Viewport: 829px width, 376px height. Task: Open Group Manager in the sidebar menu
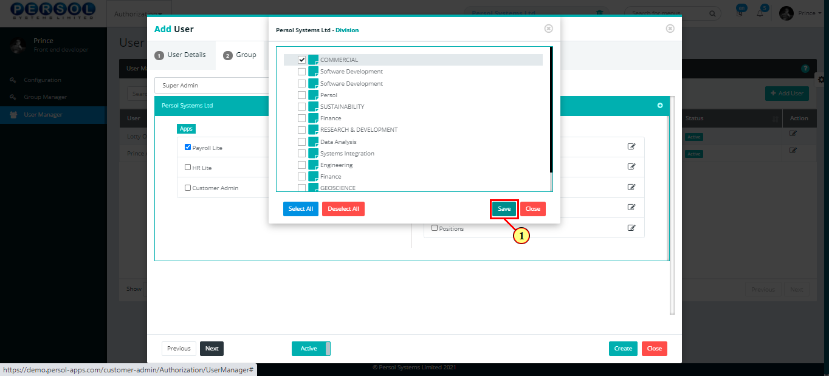point(46,97)
